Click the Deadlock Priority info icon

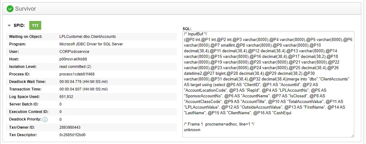[45, 119]
